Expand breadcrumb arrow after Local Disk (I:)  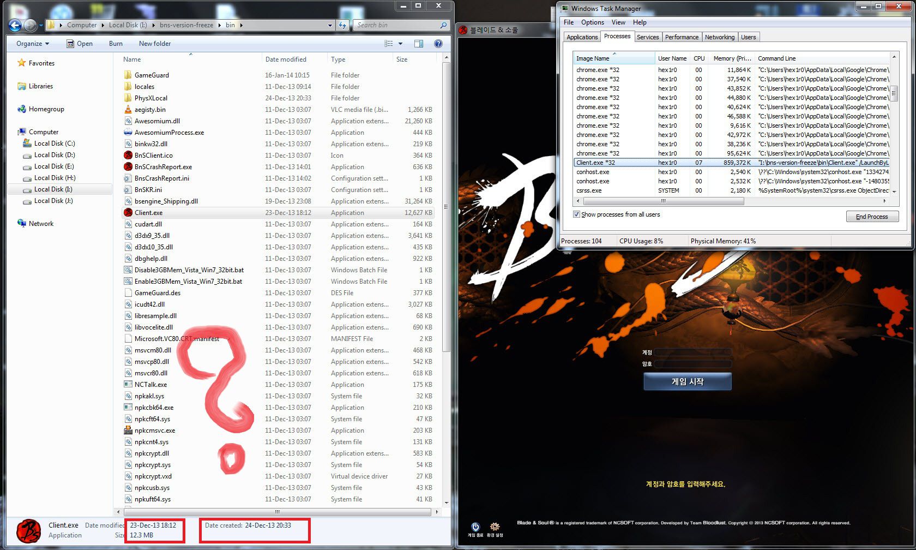pyautogui.click(x=153, y=25)
